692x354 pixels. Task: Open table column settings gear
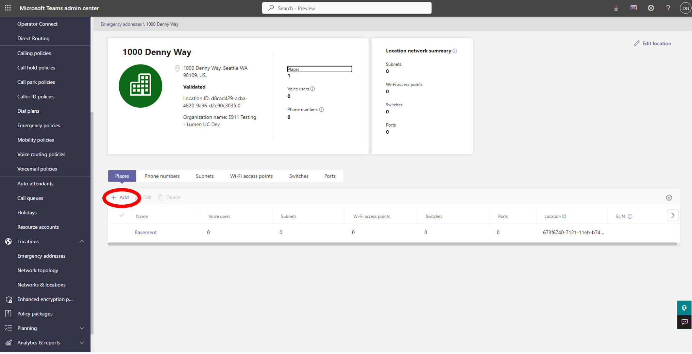[x=669, y=198]
